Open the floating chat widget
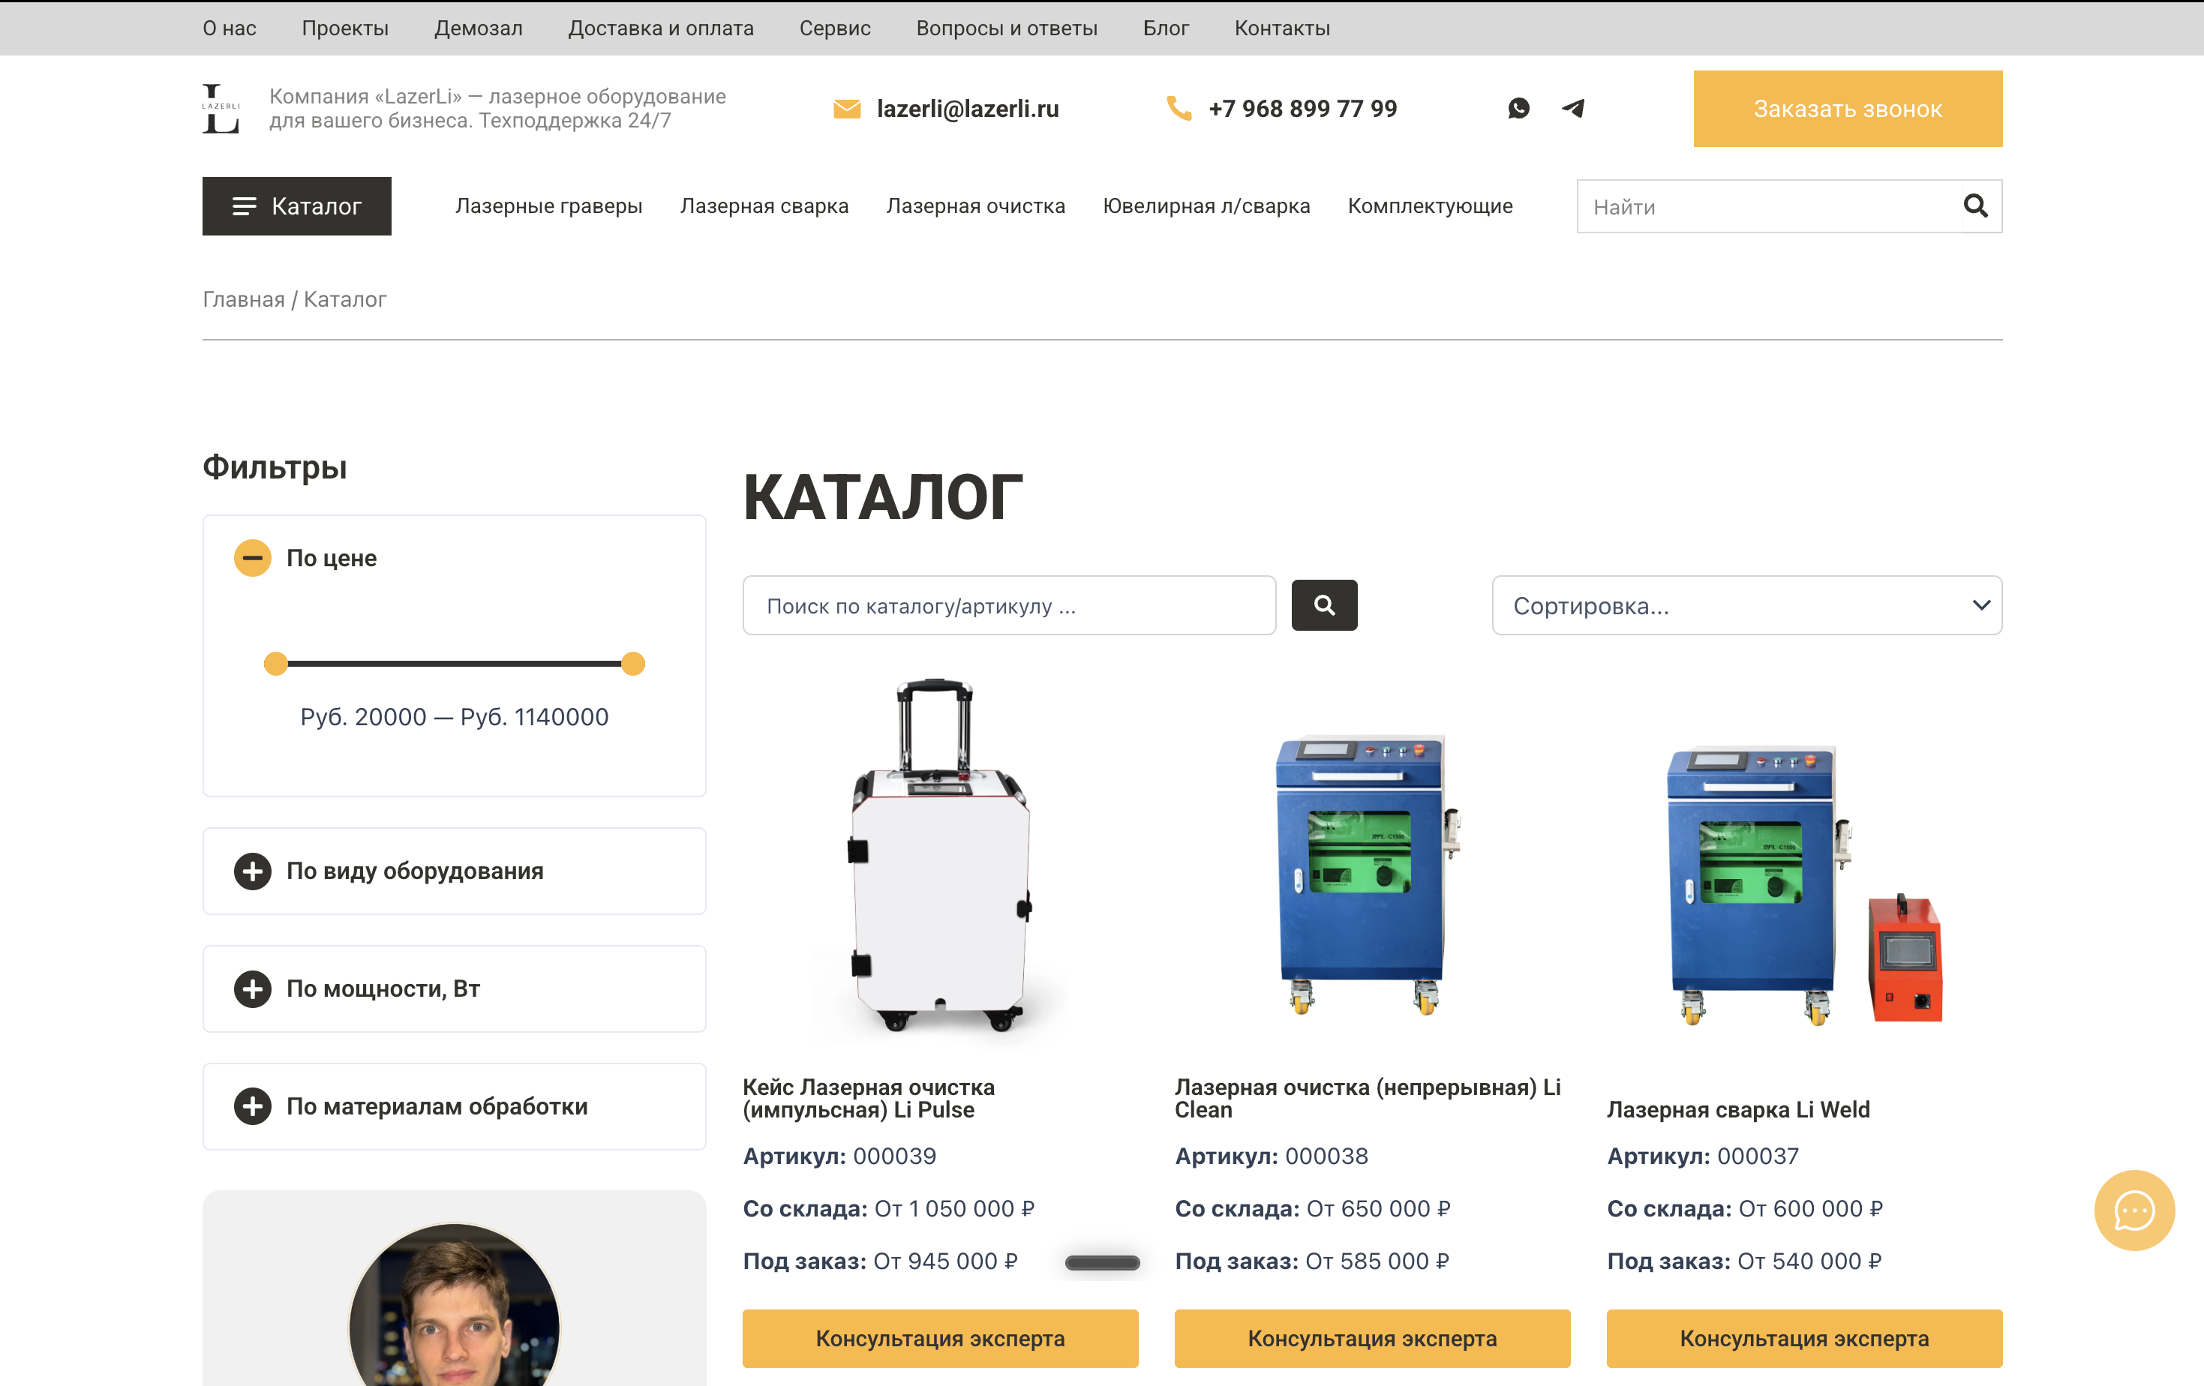 click(x=2134, y=1210)
